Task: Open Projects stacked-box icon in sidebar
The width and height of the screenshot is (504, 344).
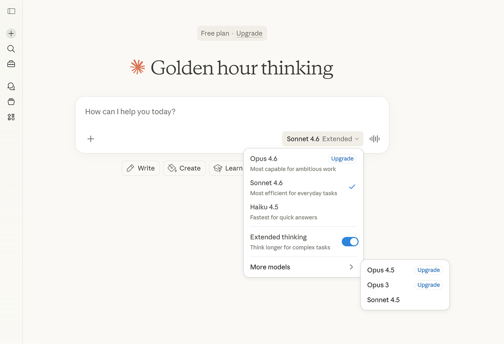Action: (x=11, y=102)
